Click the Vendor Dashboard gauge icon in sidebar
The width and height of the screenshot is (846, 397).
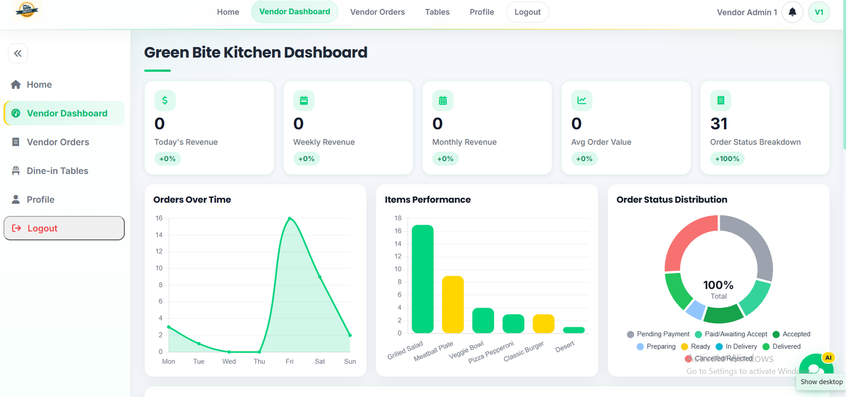click(x=16, y=113)
